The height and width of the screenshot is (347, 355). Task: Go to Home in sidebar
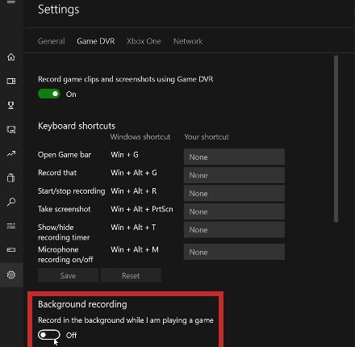[x=11, y=57]
